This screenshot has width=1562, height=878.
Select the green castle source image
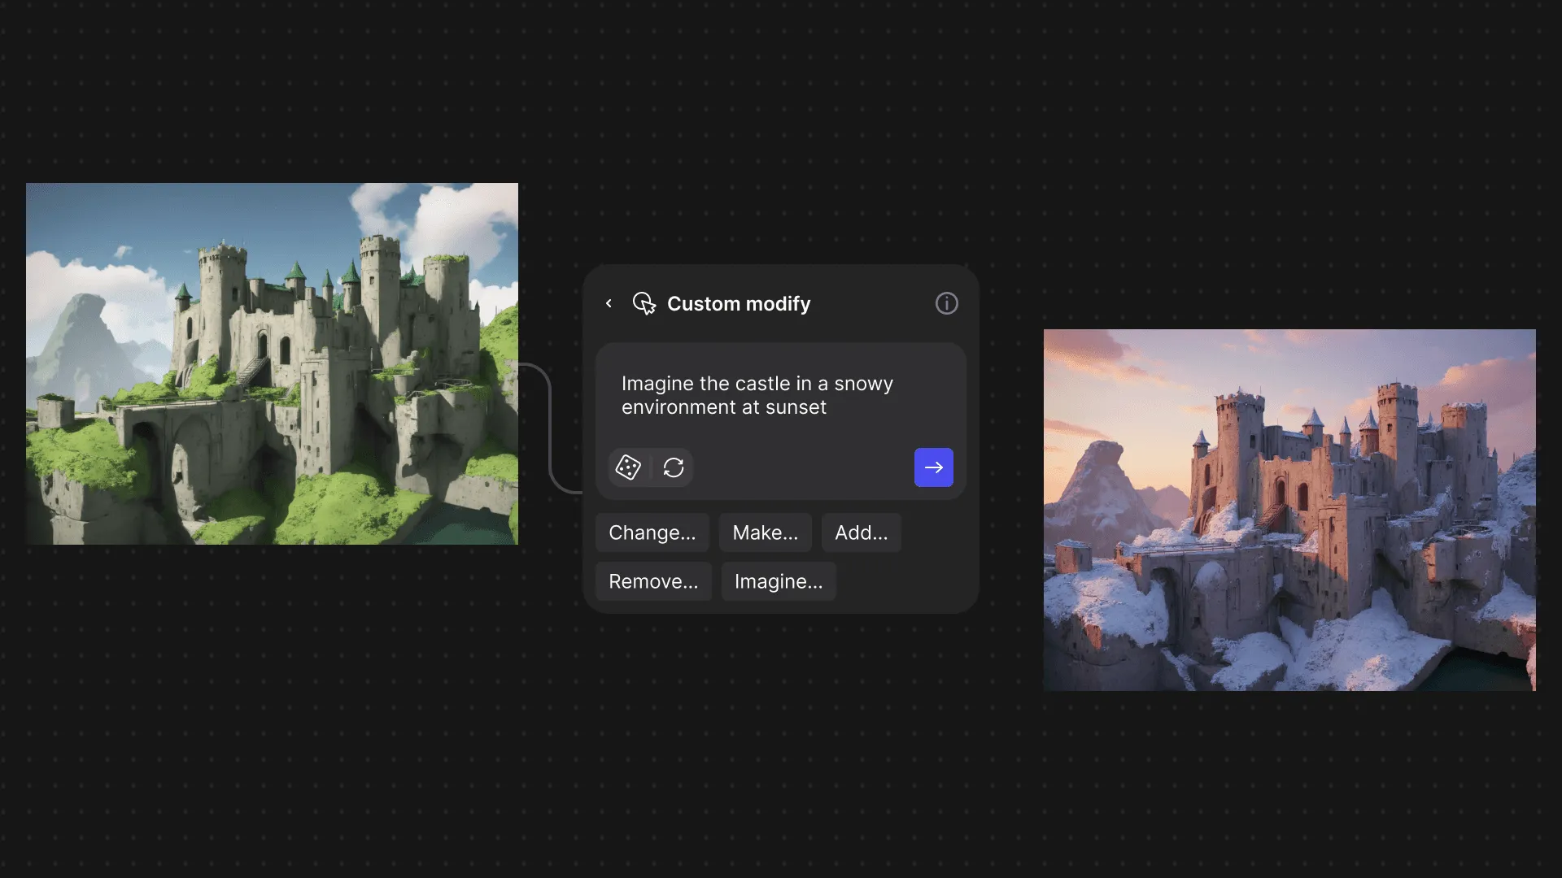coord(272,363)
